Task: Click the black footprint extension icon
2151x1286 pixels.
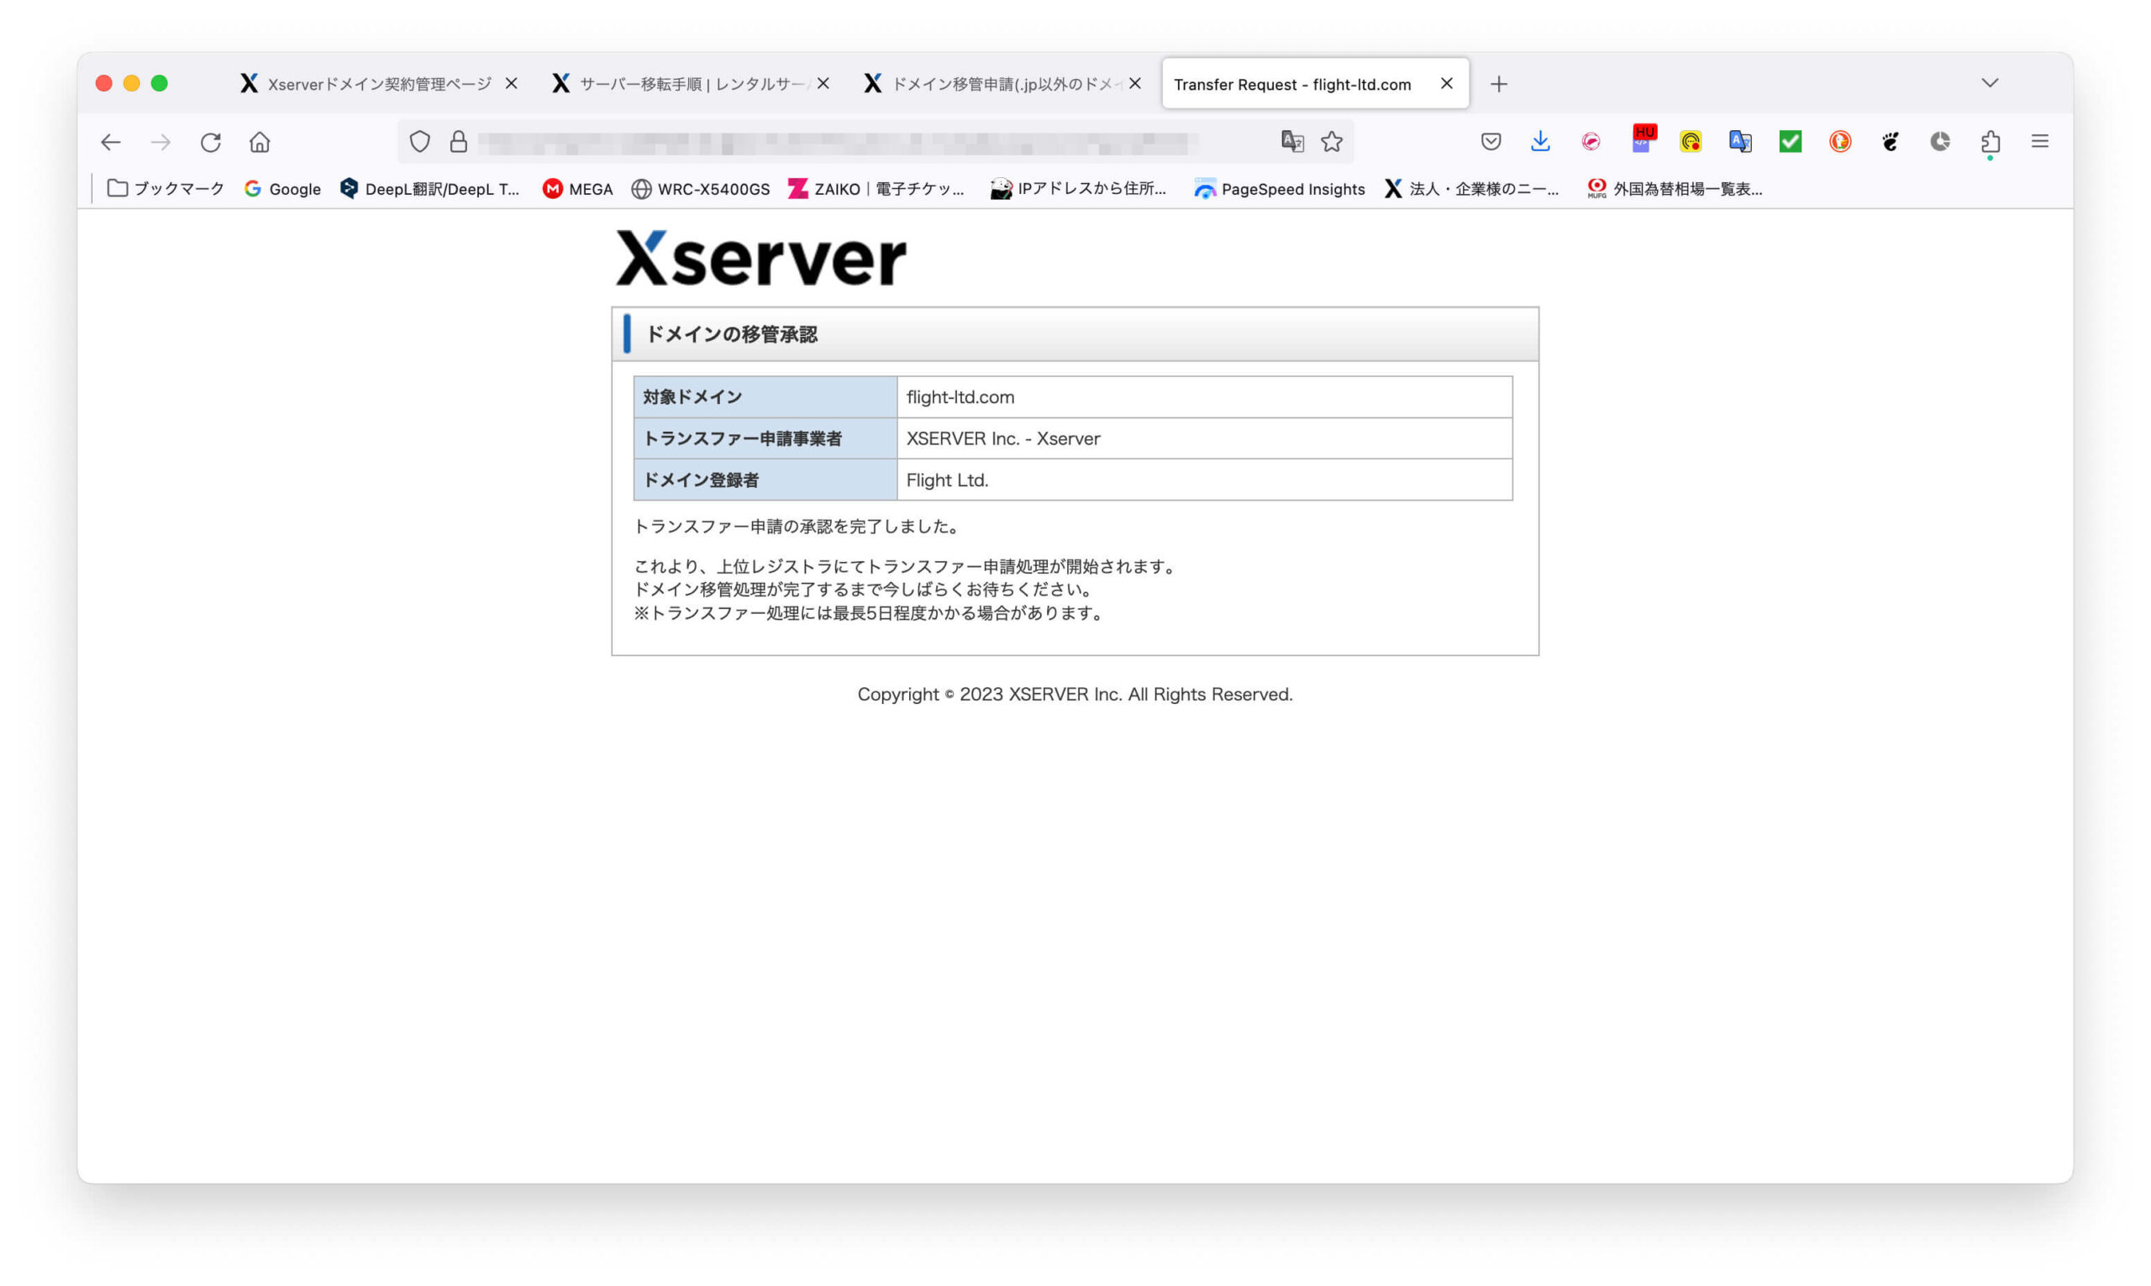Action: pyautogui.click(x=1891, y=141)
